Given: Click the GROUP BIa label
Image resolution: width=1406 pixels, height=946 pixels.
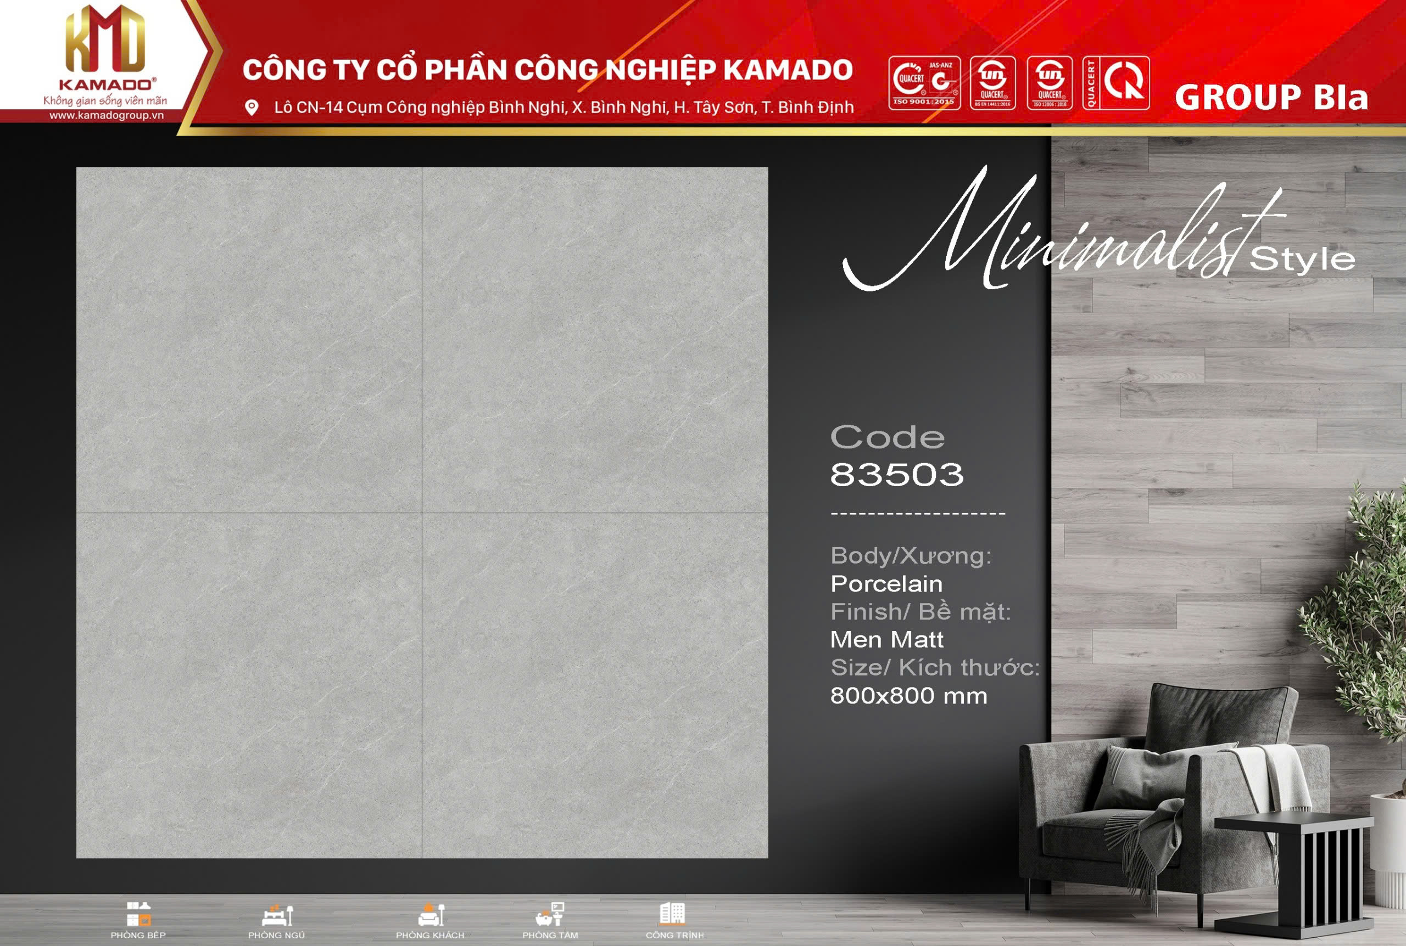Looking at the screenshot, I should point(1271,97).
